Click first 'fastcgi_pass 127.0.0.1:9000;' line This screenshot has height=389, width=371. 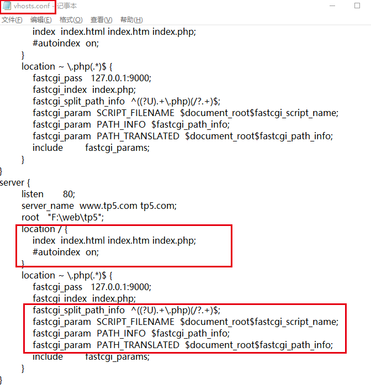point(92,78)
